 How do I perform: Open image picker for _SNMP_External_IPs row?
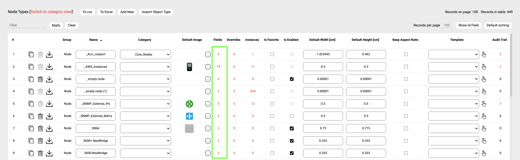(x=208, y=104)
